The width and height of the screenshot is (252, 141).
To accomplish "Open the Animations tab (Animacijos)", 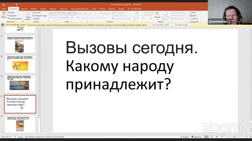I will coord(63,9).
